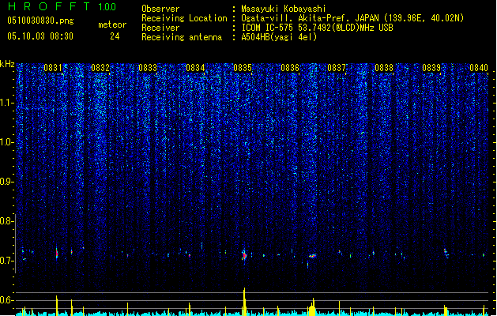This screenshot has width=497, height=316.
Task: Click the kHz axis unit label
Action: pos(7,64)
